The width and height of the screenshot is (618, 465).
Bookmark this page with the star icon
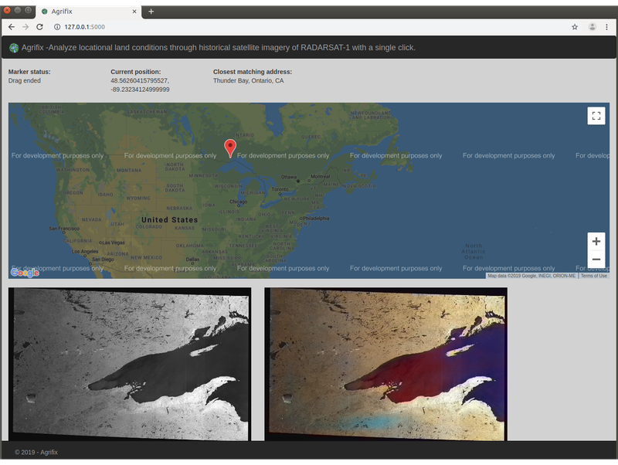(575, 26)
